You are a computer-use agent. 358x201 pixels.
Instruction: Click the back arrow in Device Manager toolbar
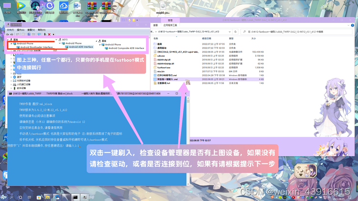8,34
